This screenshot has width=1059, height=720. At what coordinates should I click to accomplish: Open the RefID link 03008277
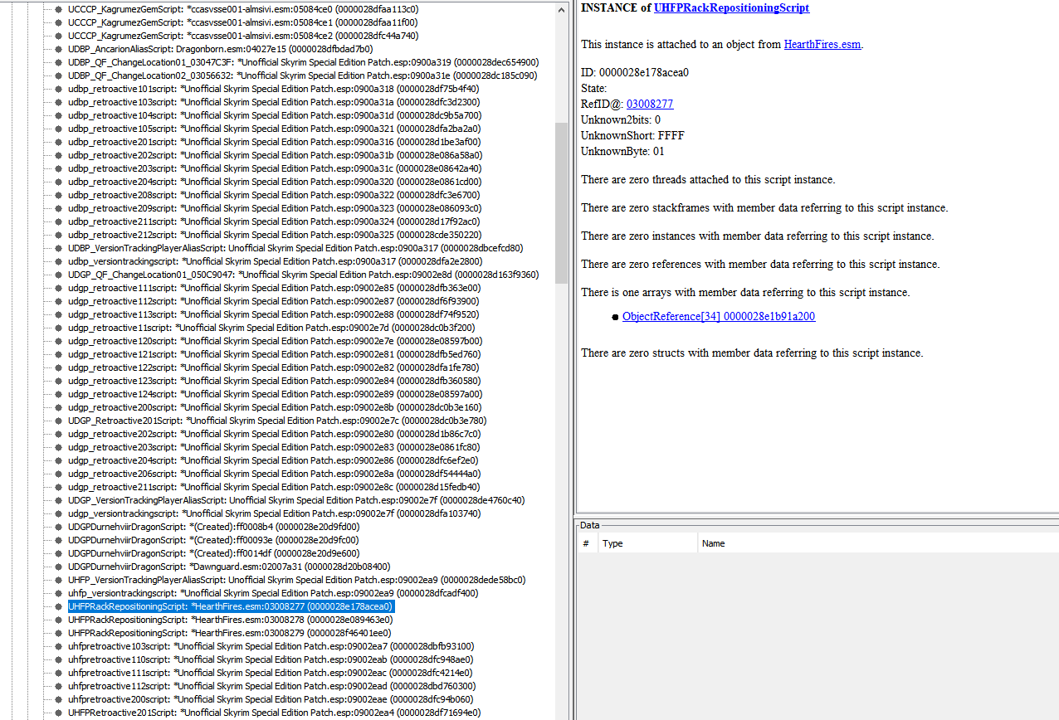click(650, 104)
